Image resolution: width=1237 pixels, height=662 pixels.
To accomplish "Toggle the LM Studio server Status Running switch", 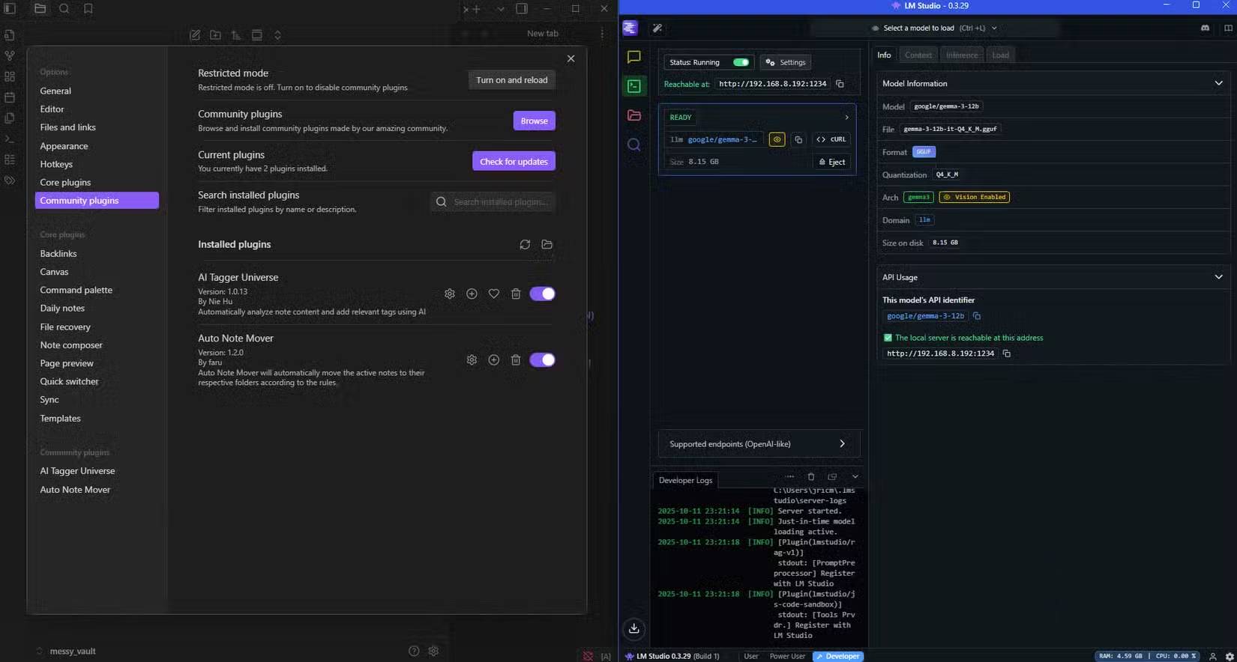I will tap(741, 62).
